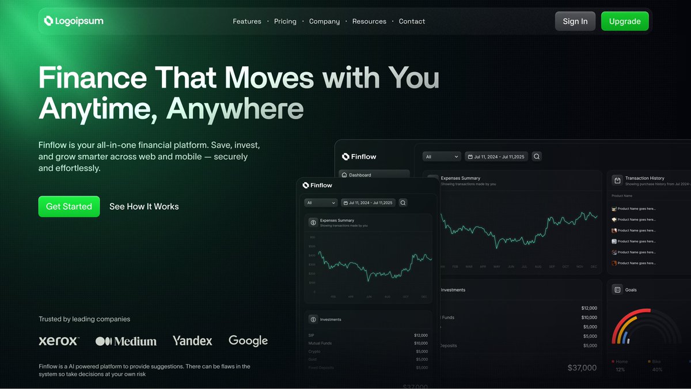
Task: Follow the See How It Works link
Action: pos(144,206)
